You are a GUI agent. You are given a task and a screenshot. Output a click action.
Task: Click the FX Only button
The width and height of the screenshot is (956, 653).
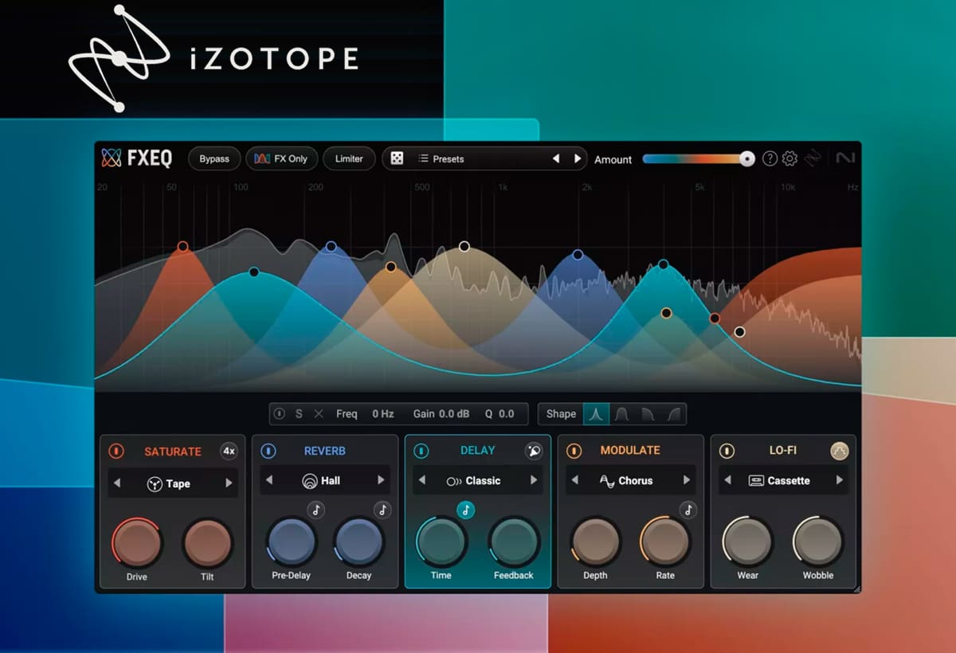click(x=281, y=159)
